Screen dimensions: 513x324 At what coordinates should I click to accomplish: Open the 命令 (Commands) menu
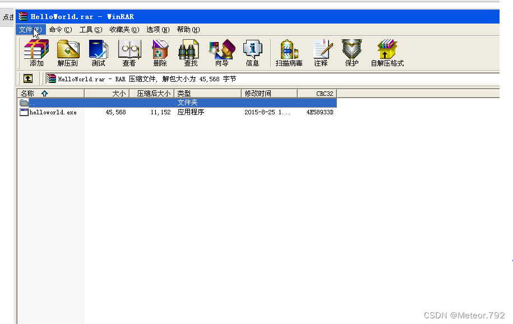click(61, 30)
